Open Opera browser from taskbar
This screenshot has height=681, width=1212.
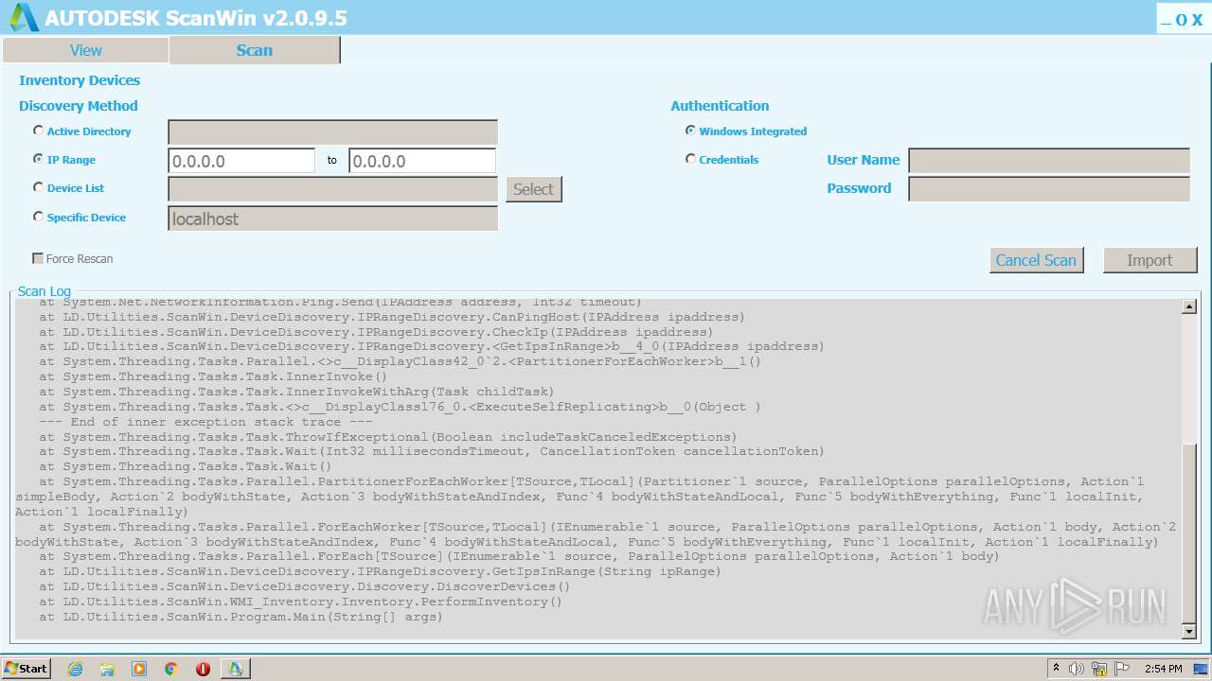click(x=203, y=669)
